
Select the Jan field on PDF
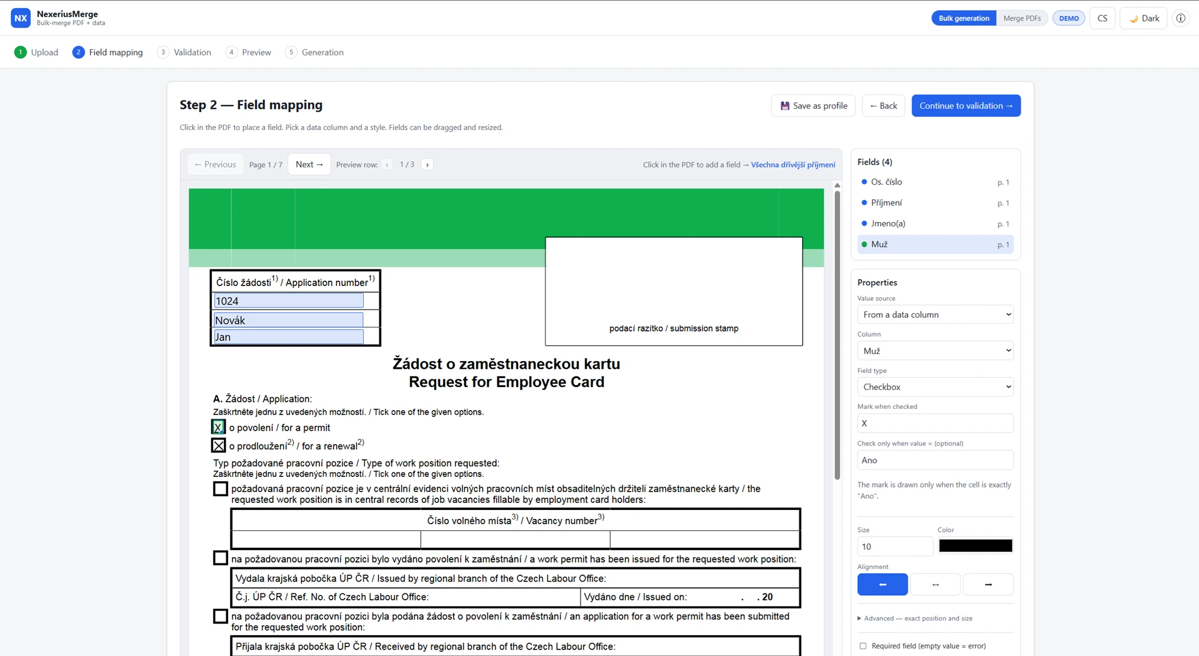click(x=288, y=337)
